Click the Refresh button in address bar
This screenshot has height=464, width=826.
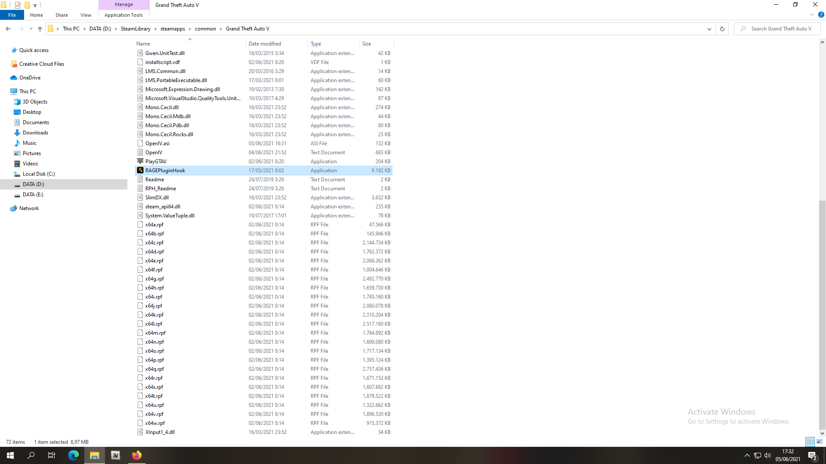(722, 29)
